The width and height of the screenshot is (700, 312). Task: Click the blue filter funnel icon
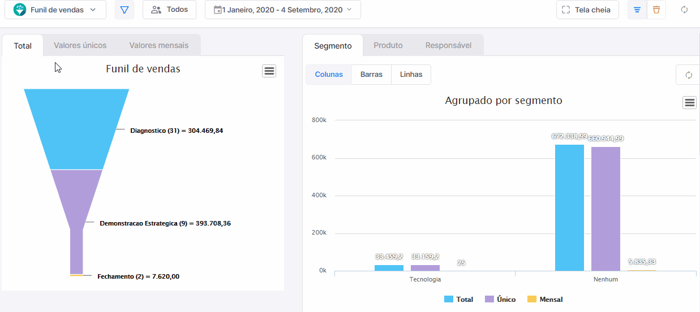[x=124, y=10]
